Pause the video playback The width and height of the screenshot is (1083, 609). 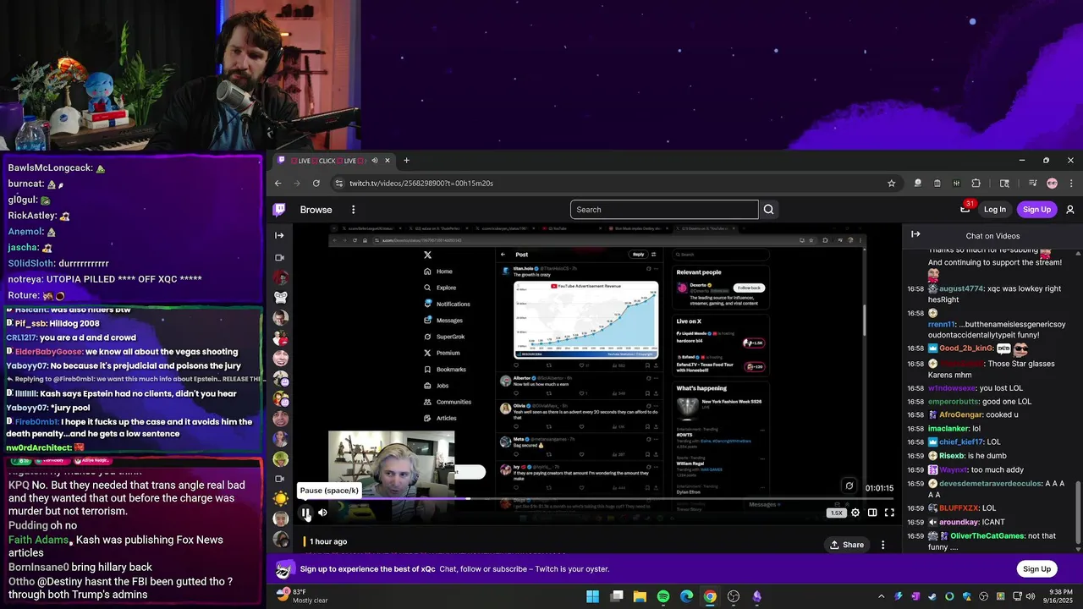(306, 513)
